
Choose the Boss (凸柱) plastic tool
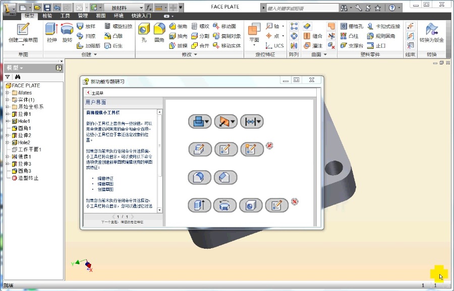(349, 36)
